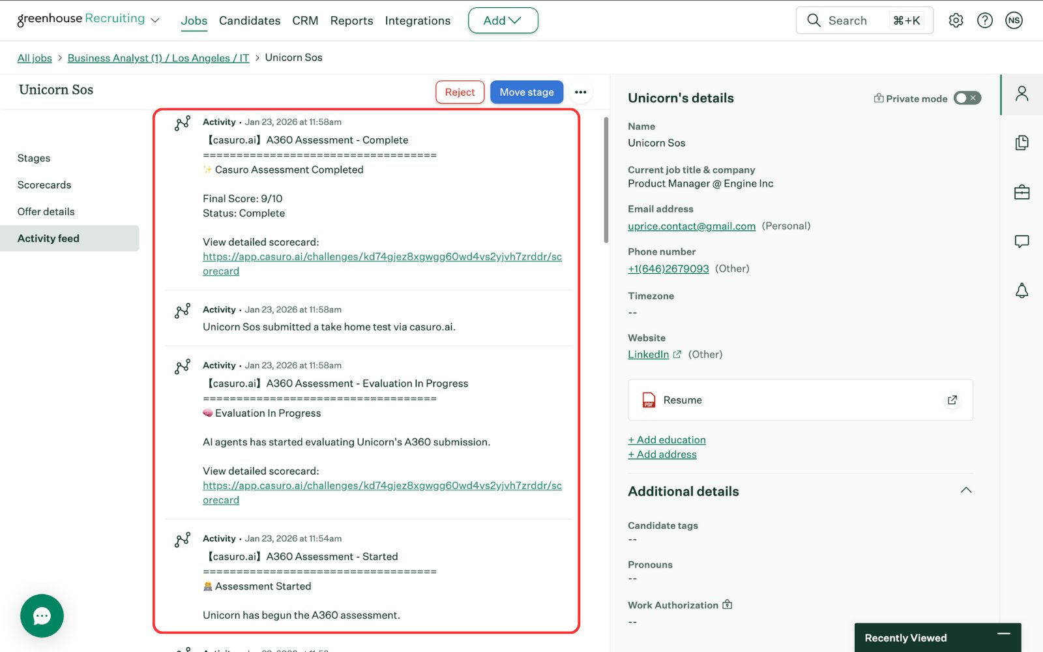1043x652 pixels.
Task: Click the 'Final Score: 9/10' text
Action: (242, 199)
